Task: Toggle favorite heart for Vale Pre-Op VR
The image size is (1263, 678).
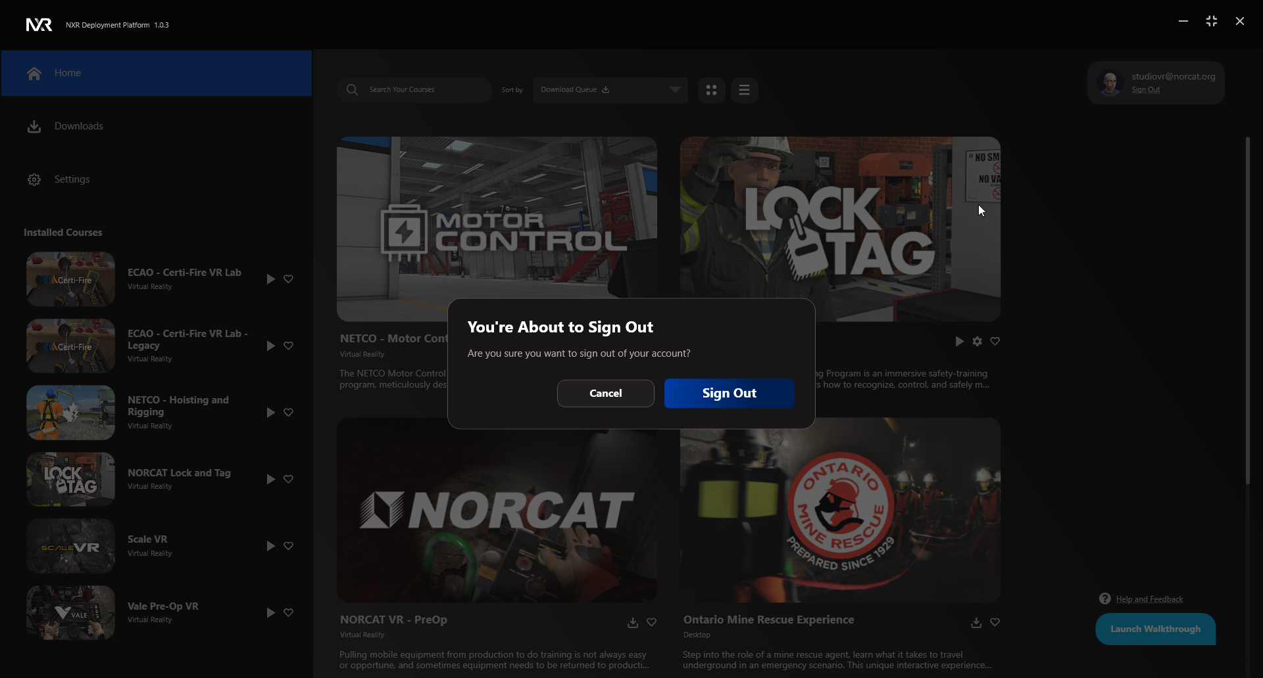Action: tap(288, 612)
